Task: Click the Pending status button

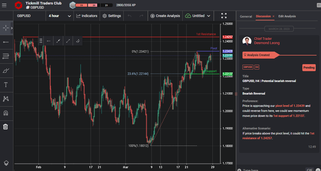Action: coord(309,68)
